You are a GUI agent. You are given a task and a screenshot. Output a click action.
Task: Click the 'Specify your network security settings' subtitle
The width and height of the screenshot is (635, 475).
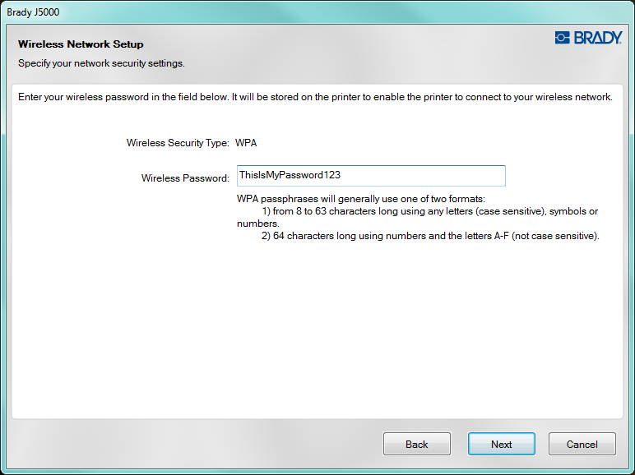point(101,62)
